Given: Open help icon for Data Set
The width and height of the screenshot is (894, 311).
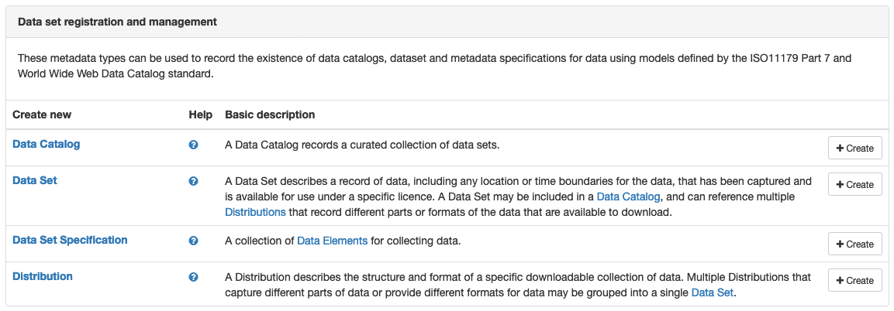Looking at the screenshot, I should [193, 181].
